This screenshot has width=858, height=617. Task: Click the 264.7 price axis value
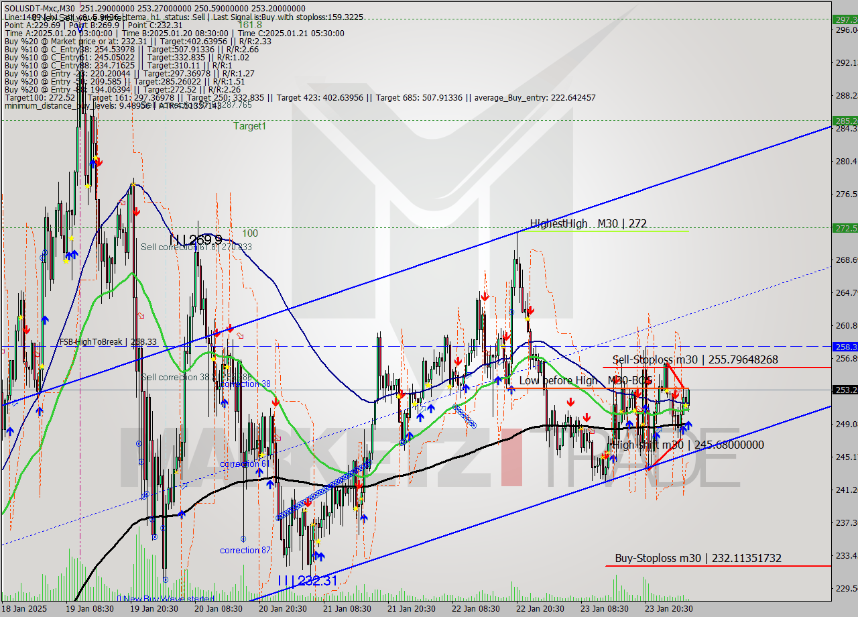click(x=846, y=292)
